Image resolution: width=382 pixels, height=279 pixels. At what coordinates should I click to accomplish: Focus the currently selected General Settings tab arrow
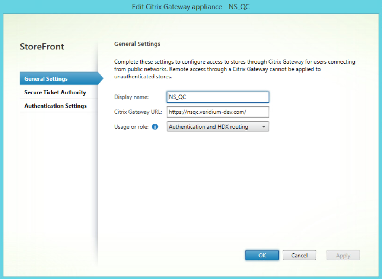click(101, 79)
